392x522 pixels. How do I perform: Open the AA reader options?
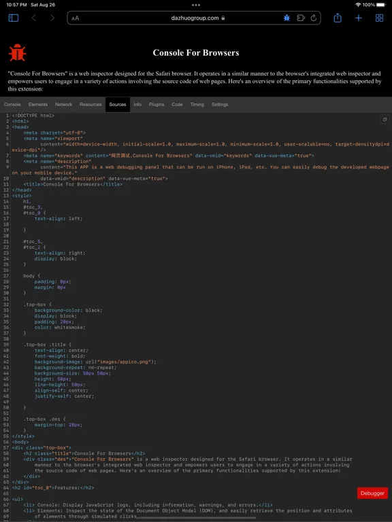(x=76, y=18)
